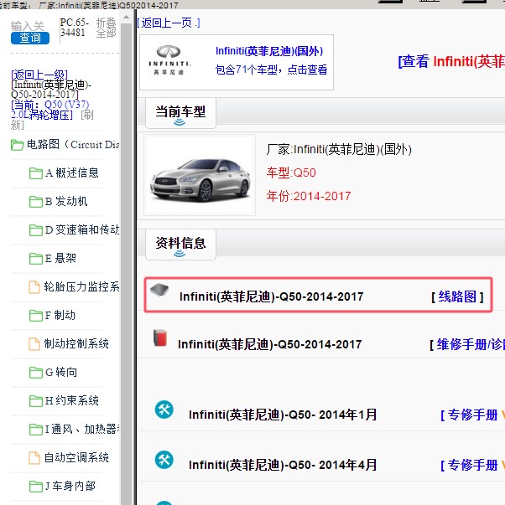Click folder icon for H 约束系统
505x505 pixels.
point(36,400)
